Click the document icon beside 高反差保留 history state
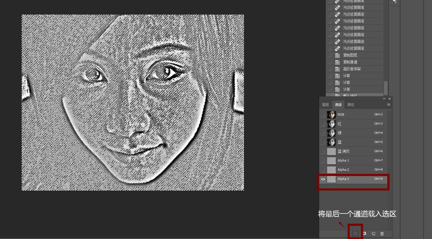The image size is (432, 239). (337, 69)
